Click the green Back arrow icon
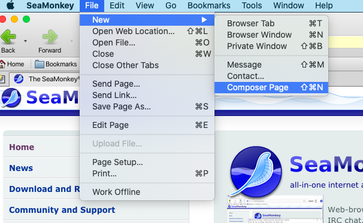This screenshot has height=223, width=363. pyautogui.click(x=8, y=36)
